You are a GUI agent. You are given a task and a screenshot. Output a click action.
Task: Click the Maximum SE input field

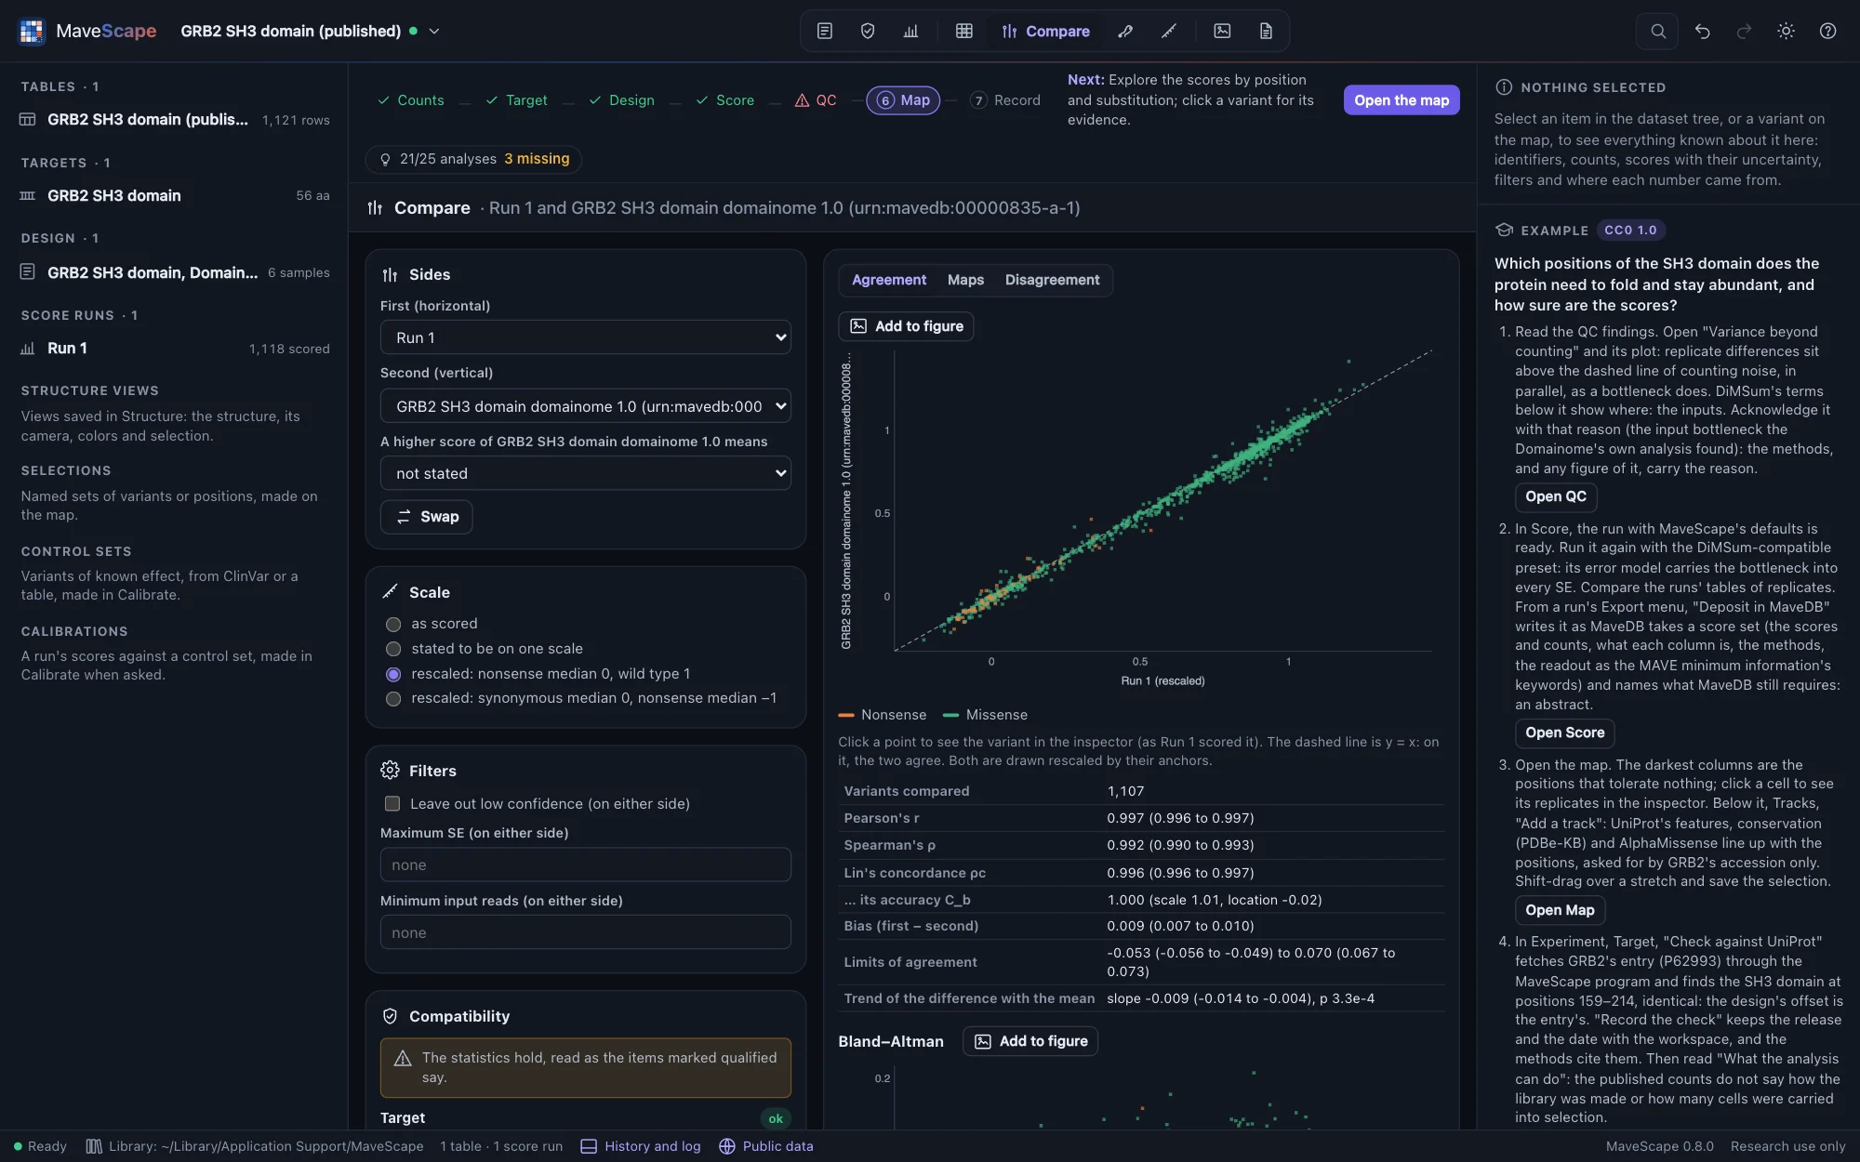click(x=586, y=865)
